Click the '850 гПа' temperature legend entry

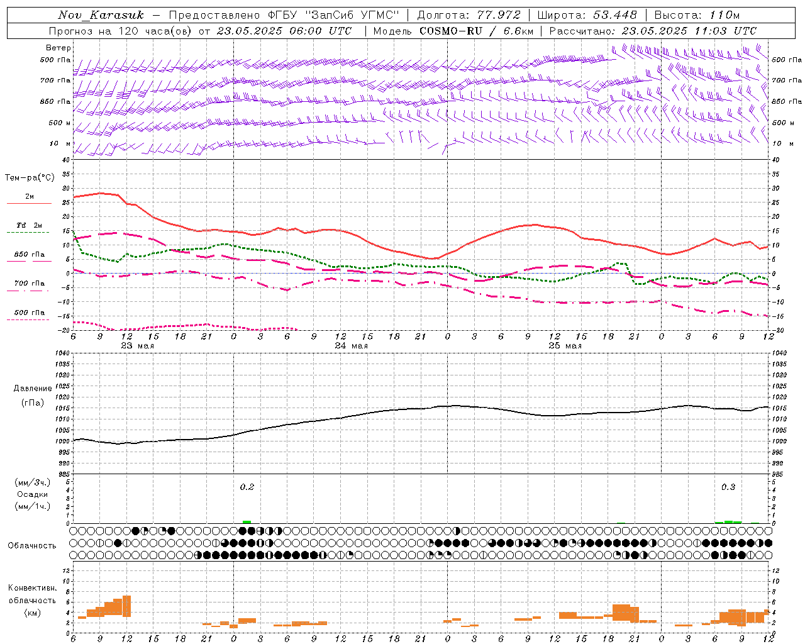click(x=30, y=255)
